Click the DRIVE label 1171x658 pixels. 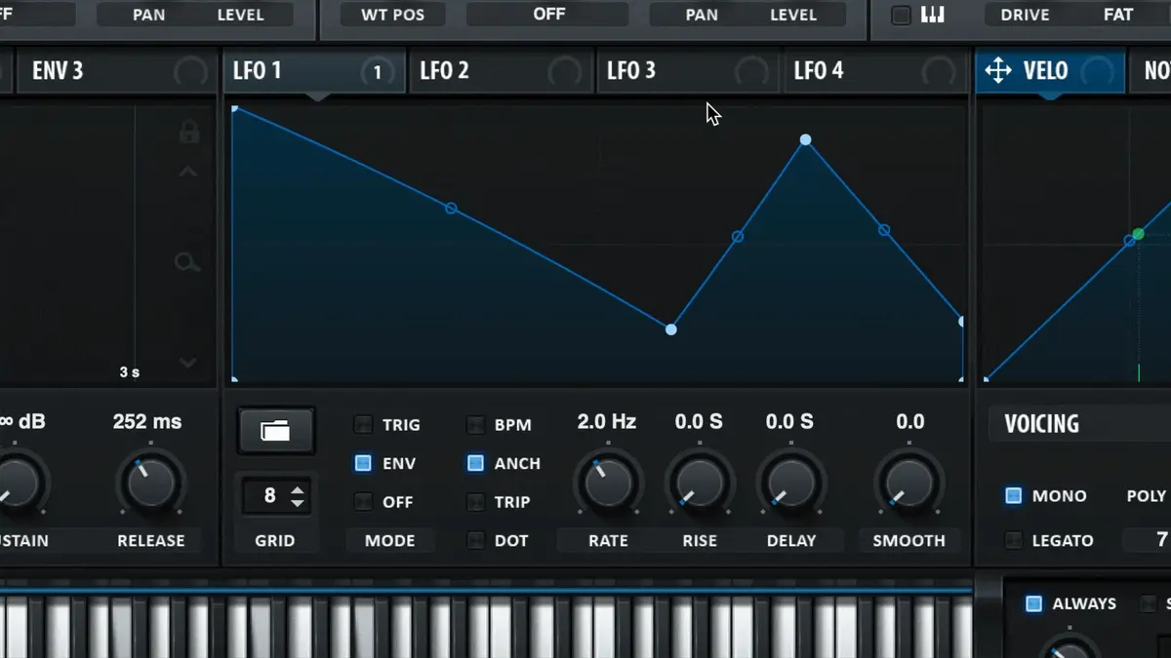pos(1025,15)
